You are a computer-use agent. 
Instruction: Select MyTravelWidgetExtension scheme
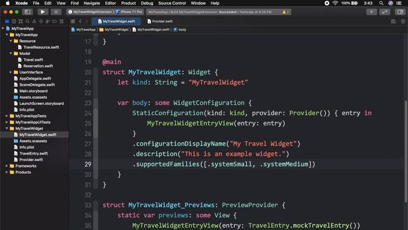coord(91,11)
